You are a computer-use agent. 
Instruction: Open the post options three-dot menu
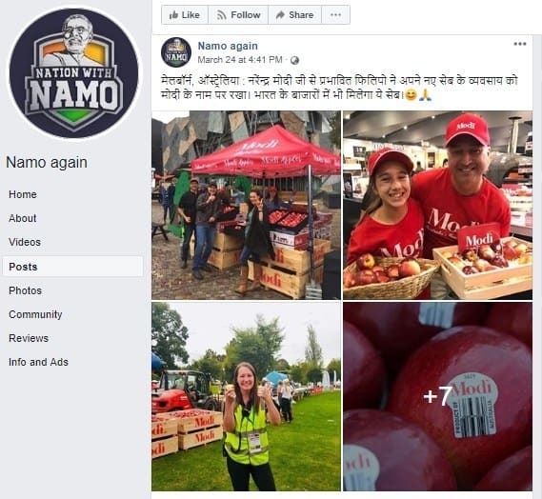click(520, 44)
